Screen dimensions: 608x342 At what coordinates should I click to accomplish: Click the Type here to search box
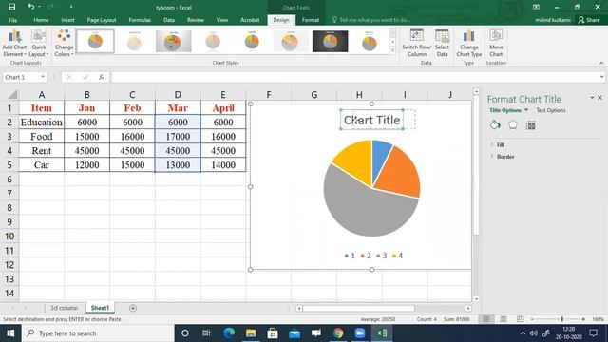pos(97,333)
